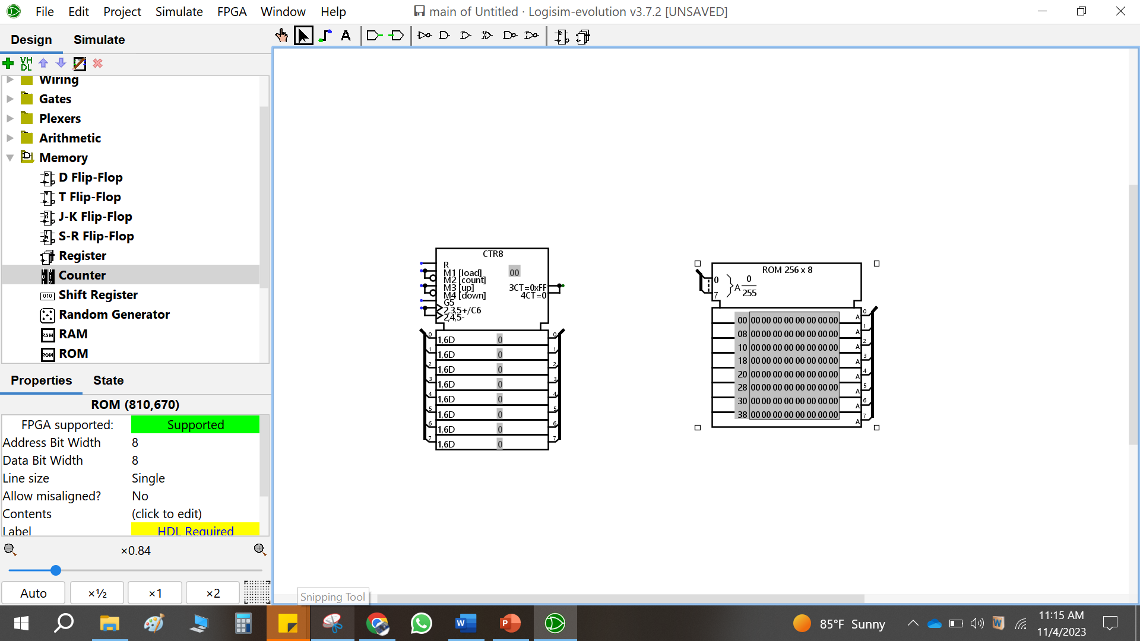Pick the Output pin tool
1140x641 pixels.
click(397, 36)
